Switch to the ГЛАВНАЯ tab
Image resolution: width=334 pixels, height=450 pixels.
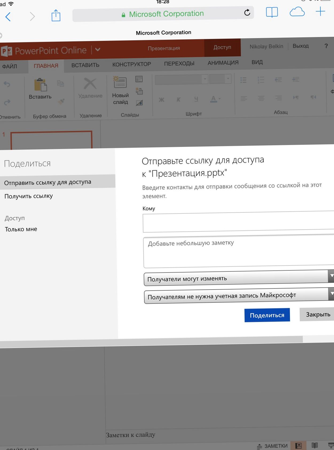coord(46,66)
